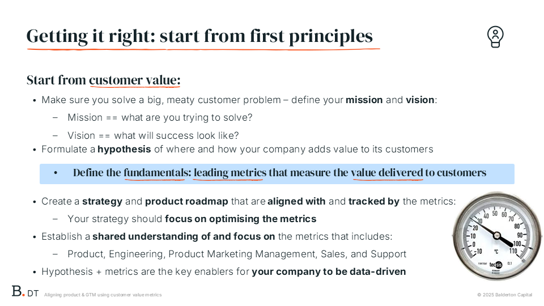Click the thermometer gauge image

tap(497, 236)
